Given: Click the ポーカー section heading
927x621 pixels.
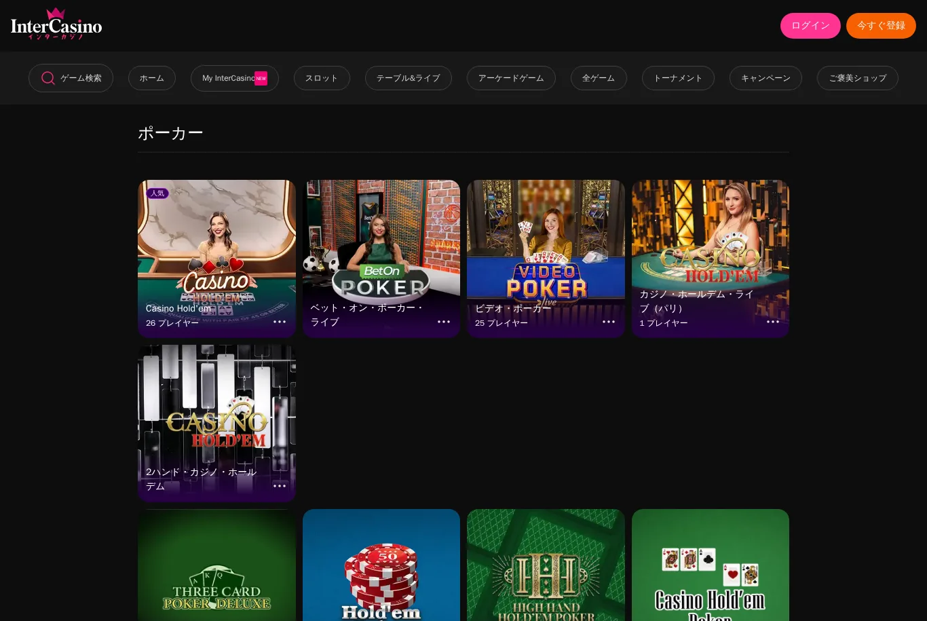Looking at the screenshot, I should (170, 133).
